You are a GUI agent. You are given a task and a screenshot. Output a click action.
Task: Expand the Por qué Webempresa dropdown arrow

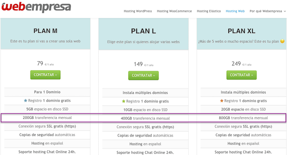coord(285,11)
